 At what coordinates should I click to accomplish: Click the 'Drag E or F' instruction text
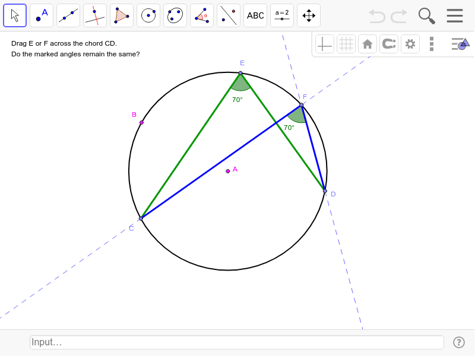click(64, 43)
